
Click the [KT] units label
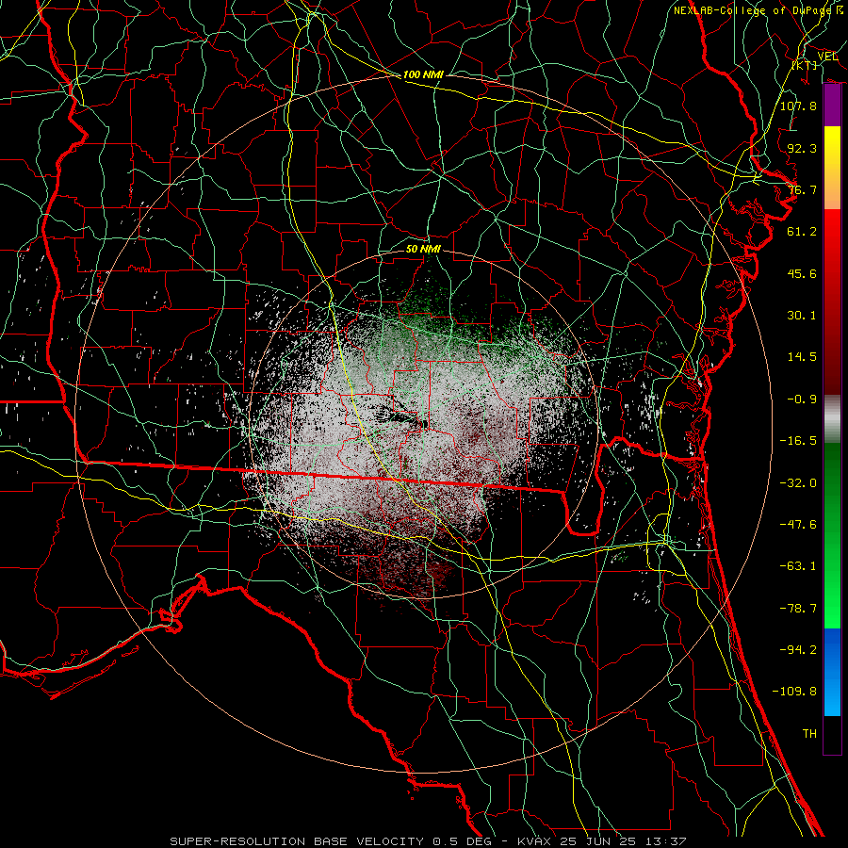(x=806, y=65)
